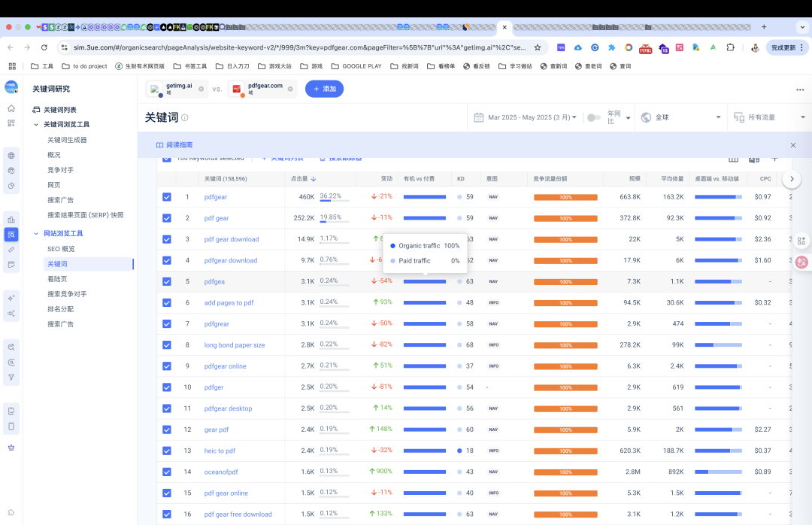Screen dimensions: 812x525
Task: Open the 全球 region dropdown
Action: (x=680, y=117)
